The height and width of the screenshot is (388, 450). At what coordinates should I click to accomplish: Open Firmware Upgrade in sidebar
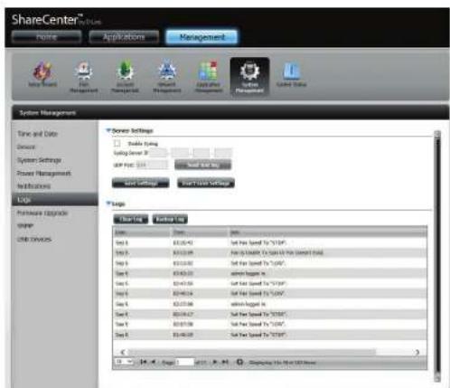(42, 213)
